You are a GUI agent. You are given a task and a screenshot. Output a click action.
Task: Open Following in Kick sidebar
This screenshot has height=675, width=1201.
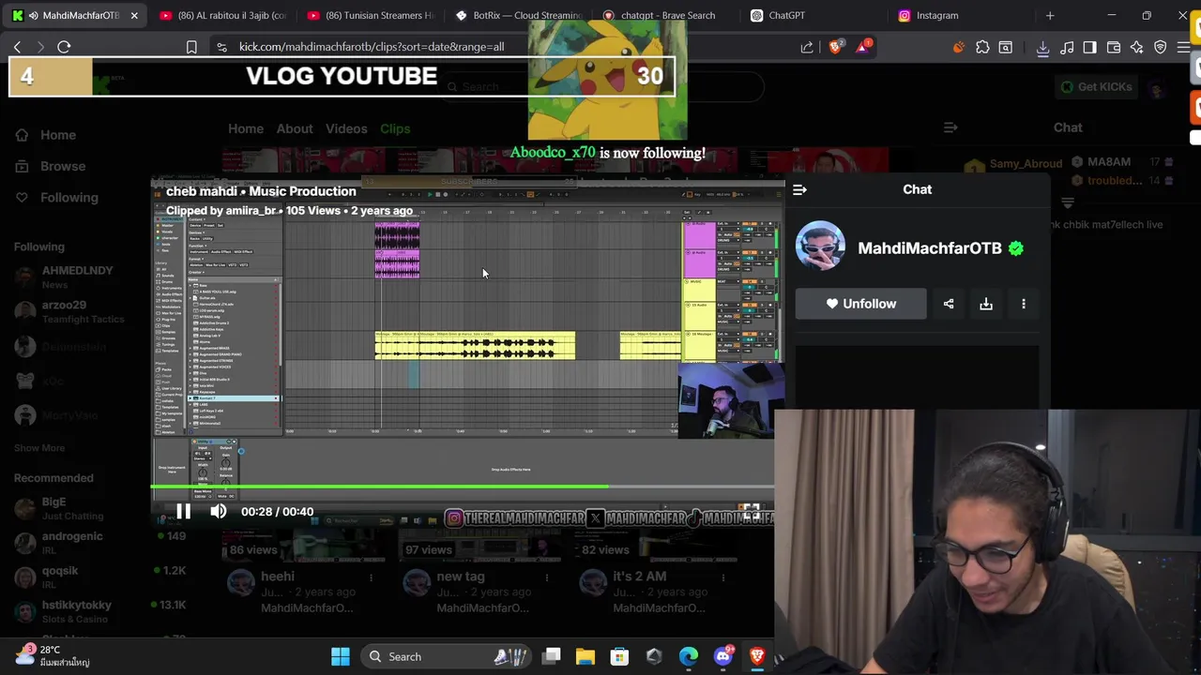tap(56, 198)
